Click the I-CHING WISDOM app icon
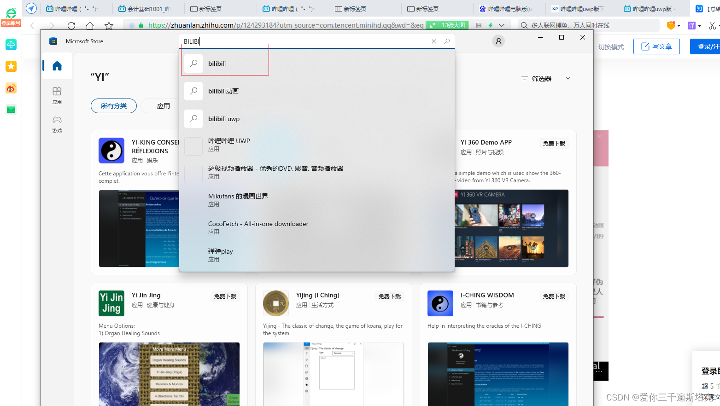Viewport: 720px width, 406px height. coord(440,303)
